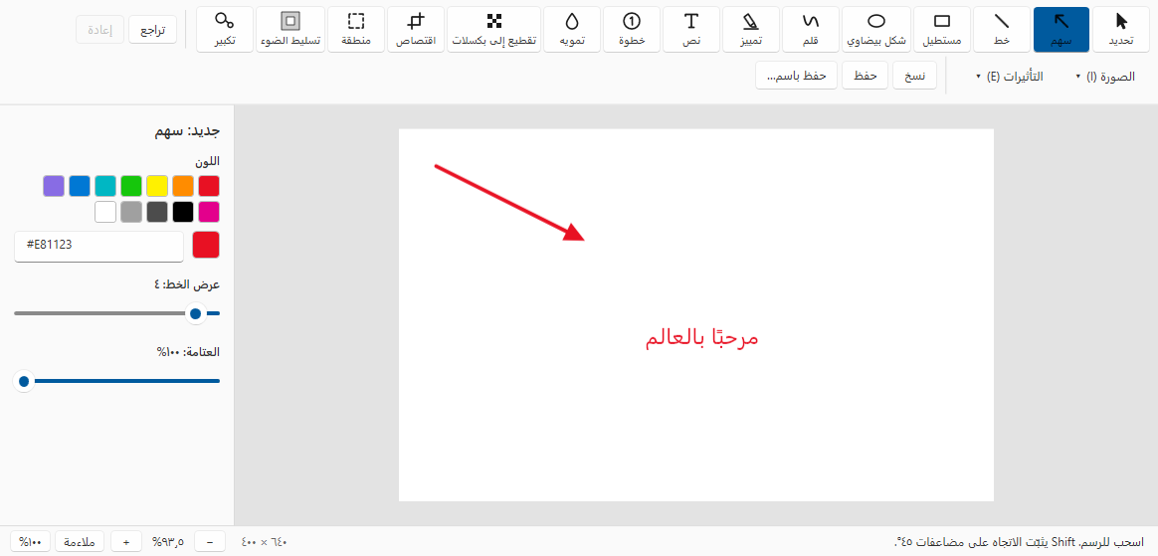1158x556 pixels.
Task: Select the تحديد (selection) cursor tool
Action: 1121,30
